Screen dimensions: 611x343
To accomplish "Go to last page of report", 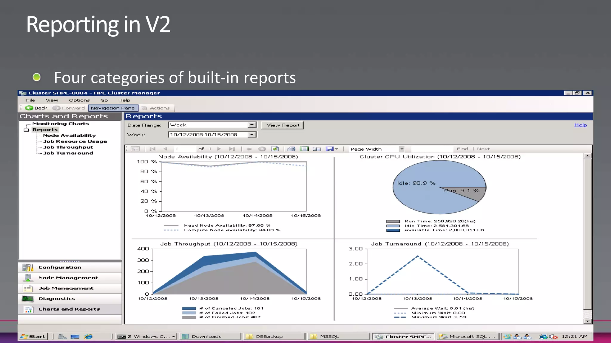I will coord(232,149).
